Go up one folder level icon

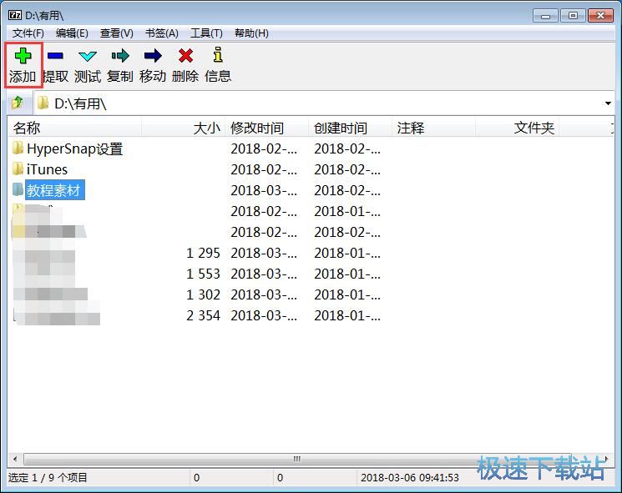click(18, 103)
